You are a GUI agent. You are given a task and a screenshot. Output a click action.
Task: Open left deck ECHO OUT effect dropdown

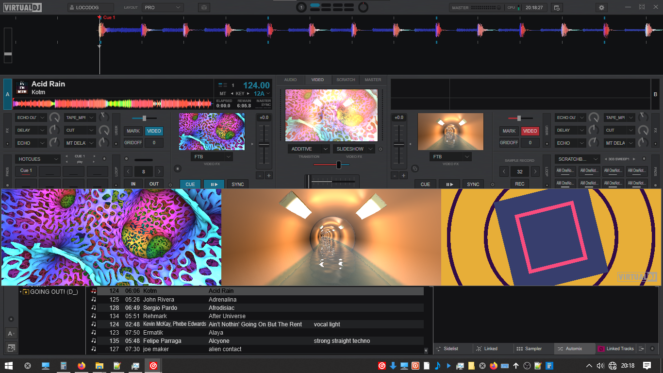[31, 118]
